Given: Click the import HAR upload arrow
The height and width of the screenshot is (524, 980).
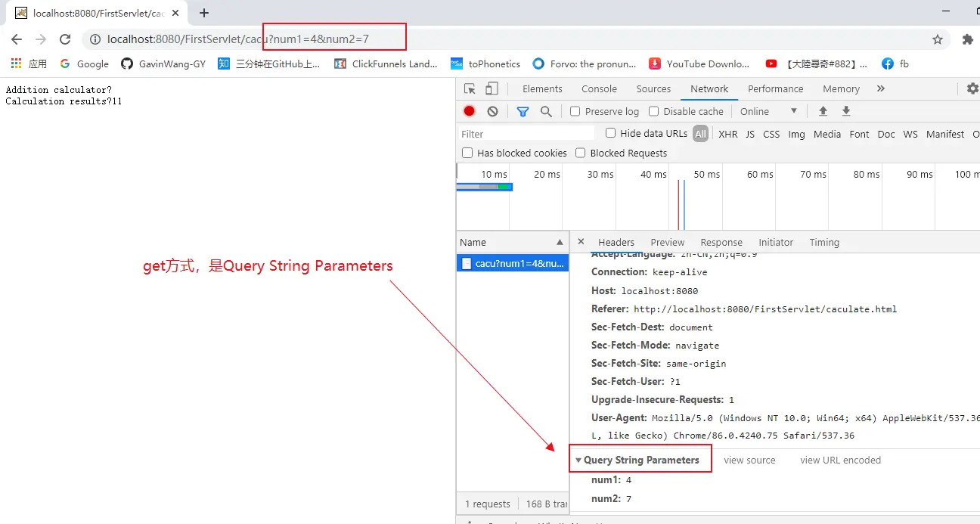Looking at the screenshot, I should click(823, 111).
